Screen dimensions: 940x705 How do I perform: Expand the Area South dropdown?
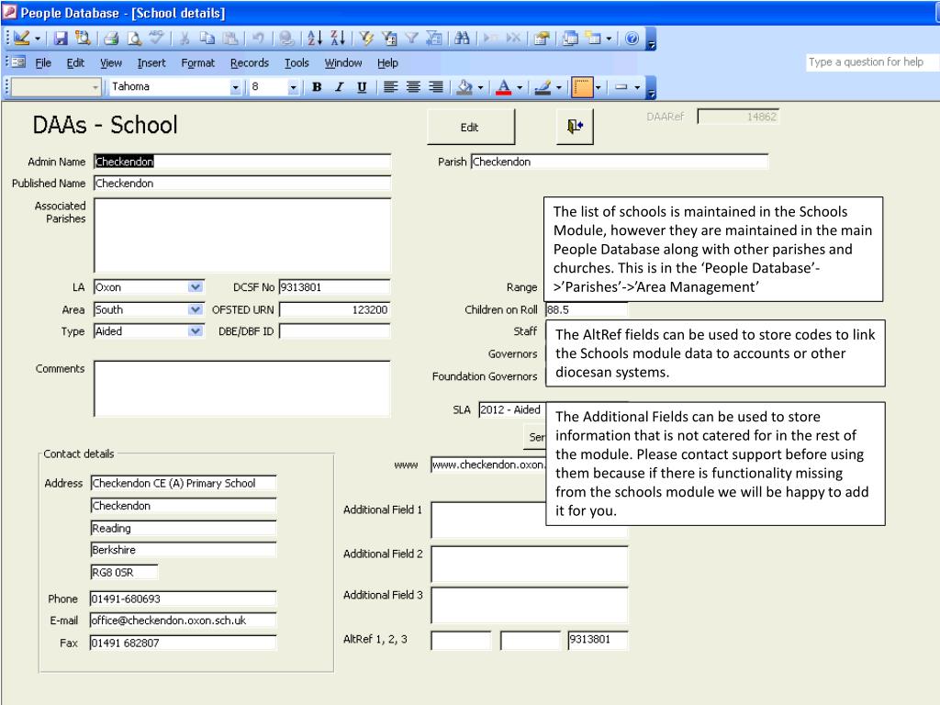(196, 309)
